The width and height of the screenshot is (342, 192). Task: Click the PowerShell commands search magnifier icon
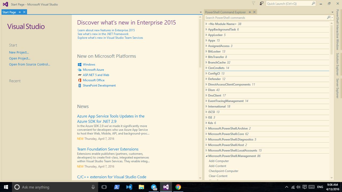[329, 17]
